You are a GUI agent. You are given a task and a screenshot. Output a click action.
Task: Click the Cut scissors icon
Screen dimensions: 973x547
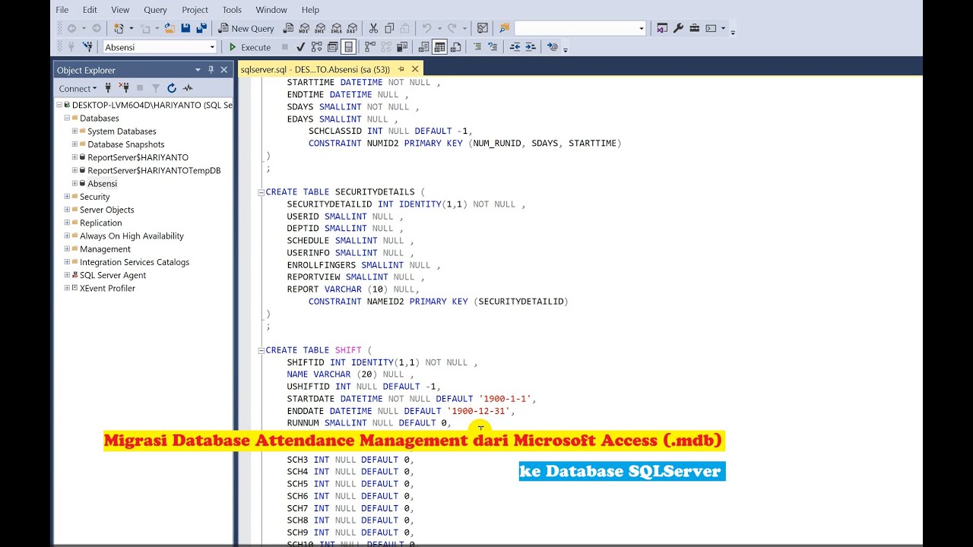[372, 28]
